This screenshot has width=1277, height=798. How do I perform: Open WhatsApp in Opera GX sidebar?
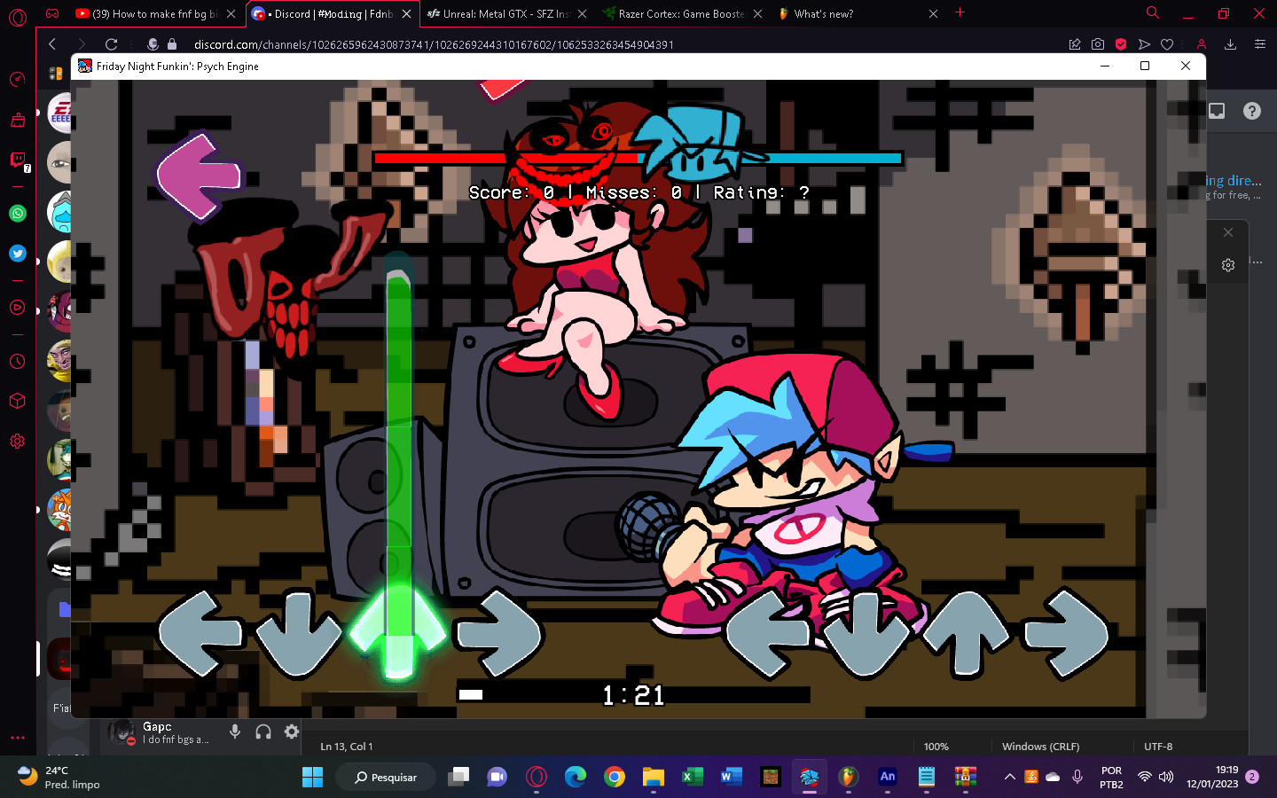[x=17, y=213]
